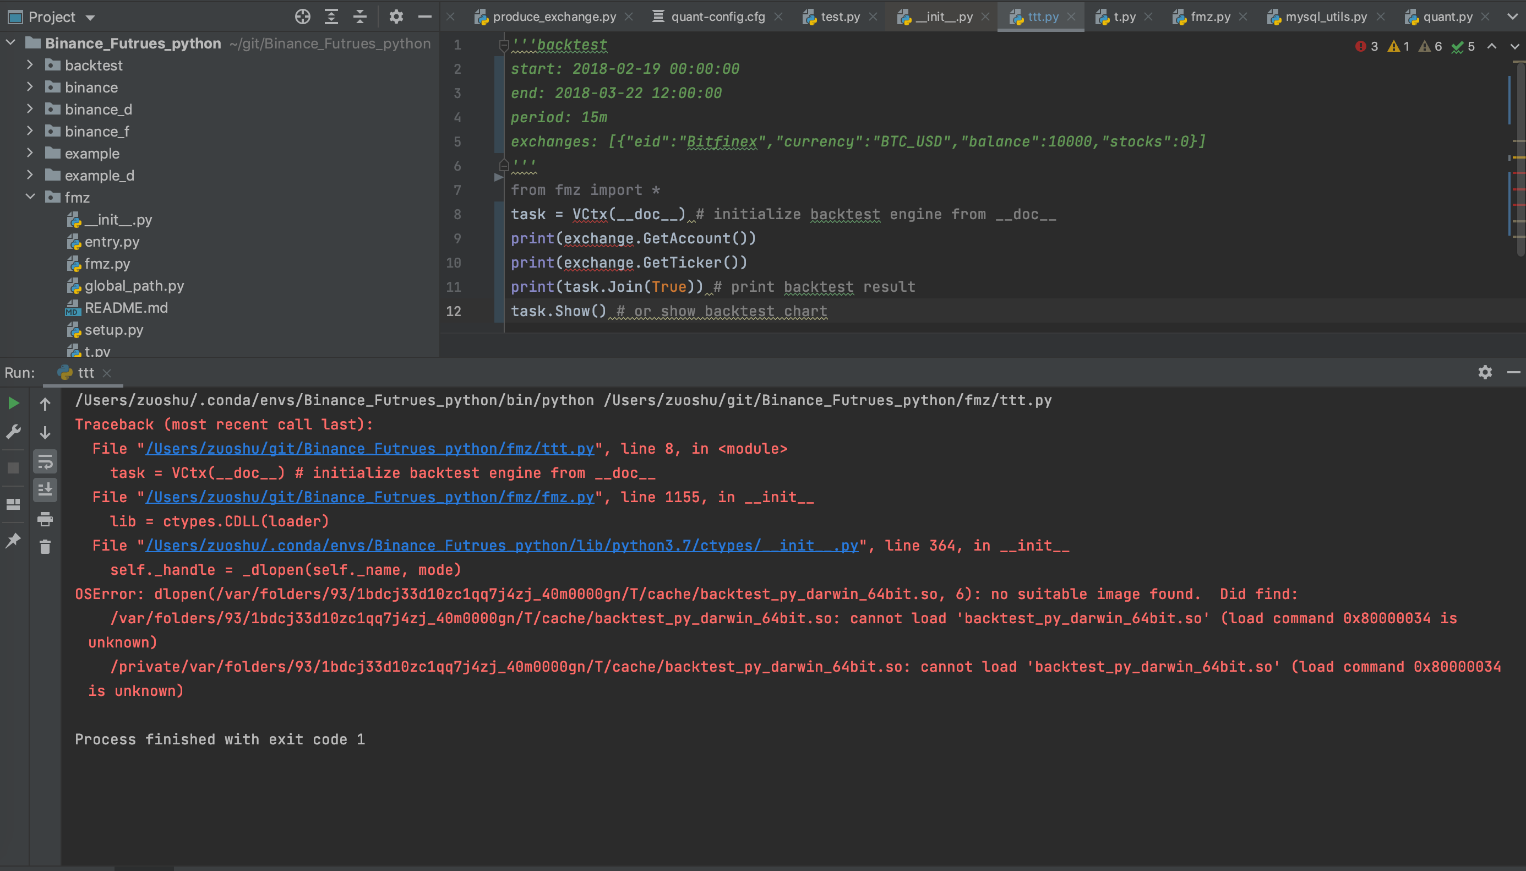Hide the Run tool window
The width and height of the screenshot is (1526, 871).
coord(1514,372)
